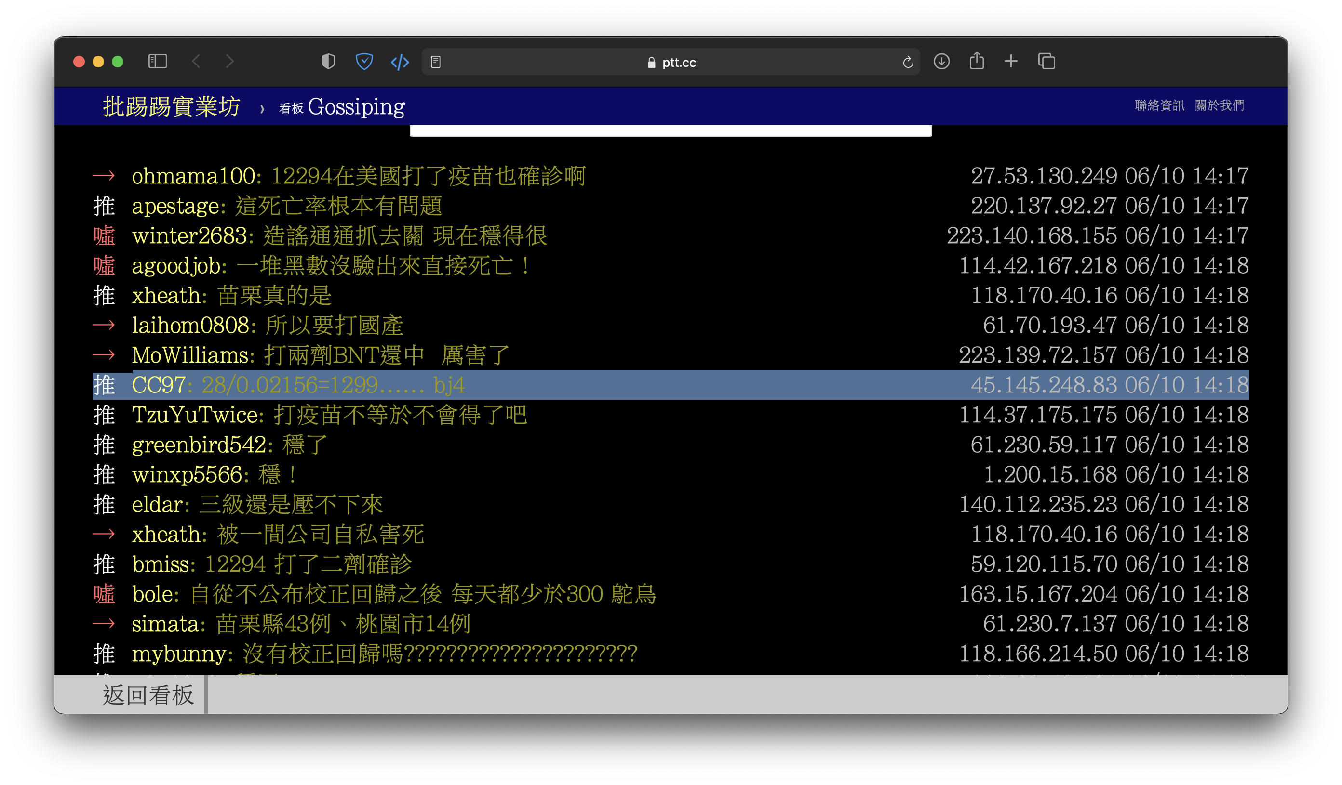The height and width of the screenshot is (785, 1342).
Task: Open the 批踢踢實業坊 home link
Action: pos(172,106)
